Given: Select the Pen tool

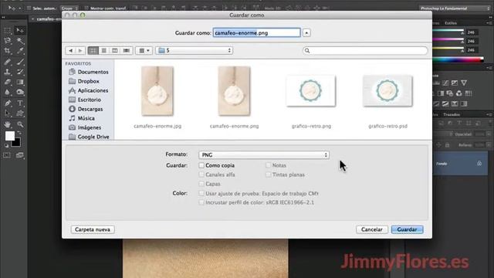Looking at the screenshot, I should [x=7, y=103].
